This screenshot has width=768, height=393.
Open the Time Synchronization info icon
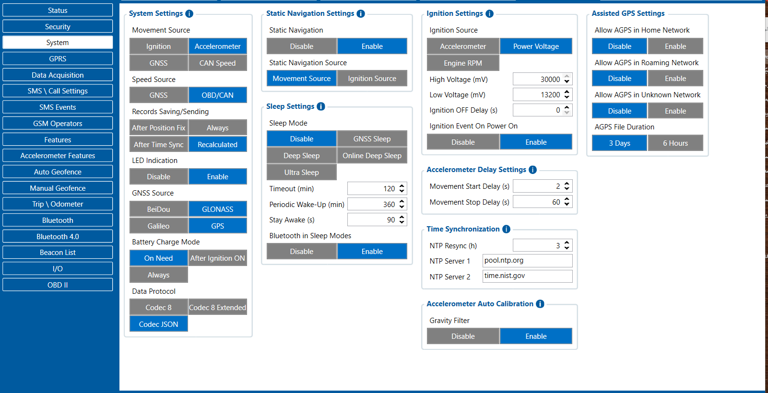[506, 229]
